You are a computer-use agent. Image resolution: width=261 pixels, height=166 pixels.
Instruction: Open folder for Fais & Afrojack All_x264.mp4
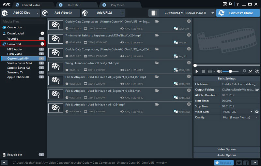(x=157, y=104)
